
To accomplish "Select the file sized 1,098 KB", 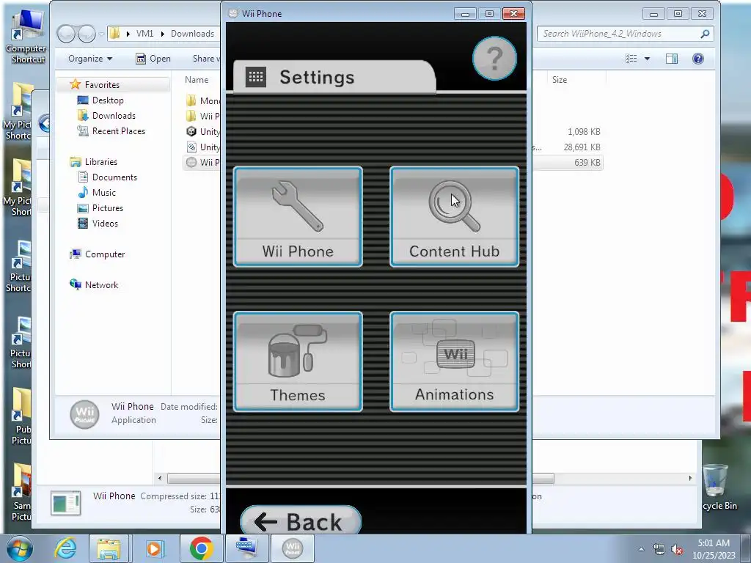I will point(583,132).
